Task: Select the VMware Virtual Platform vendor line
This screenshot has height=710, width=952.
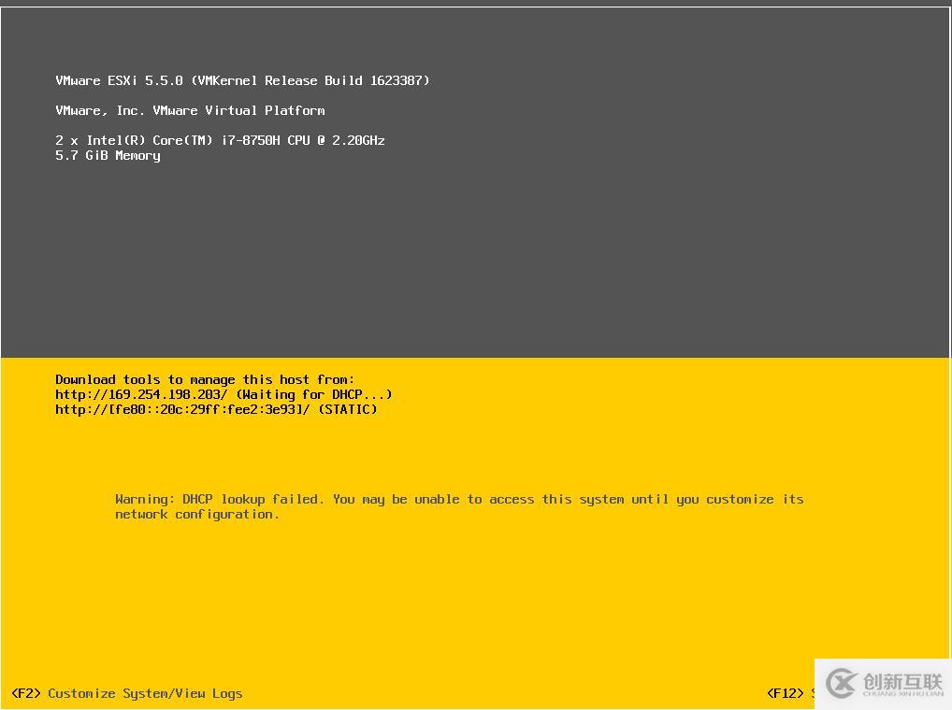Action: 190,110
